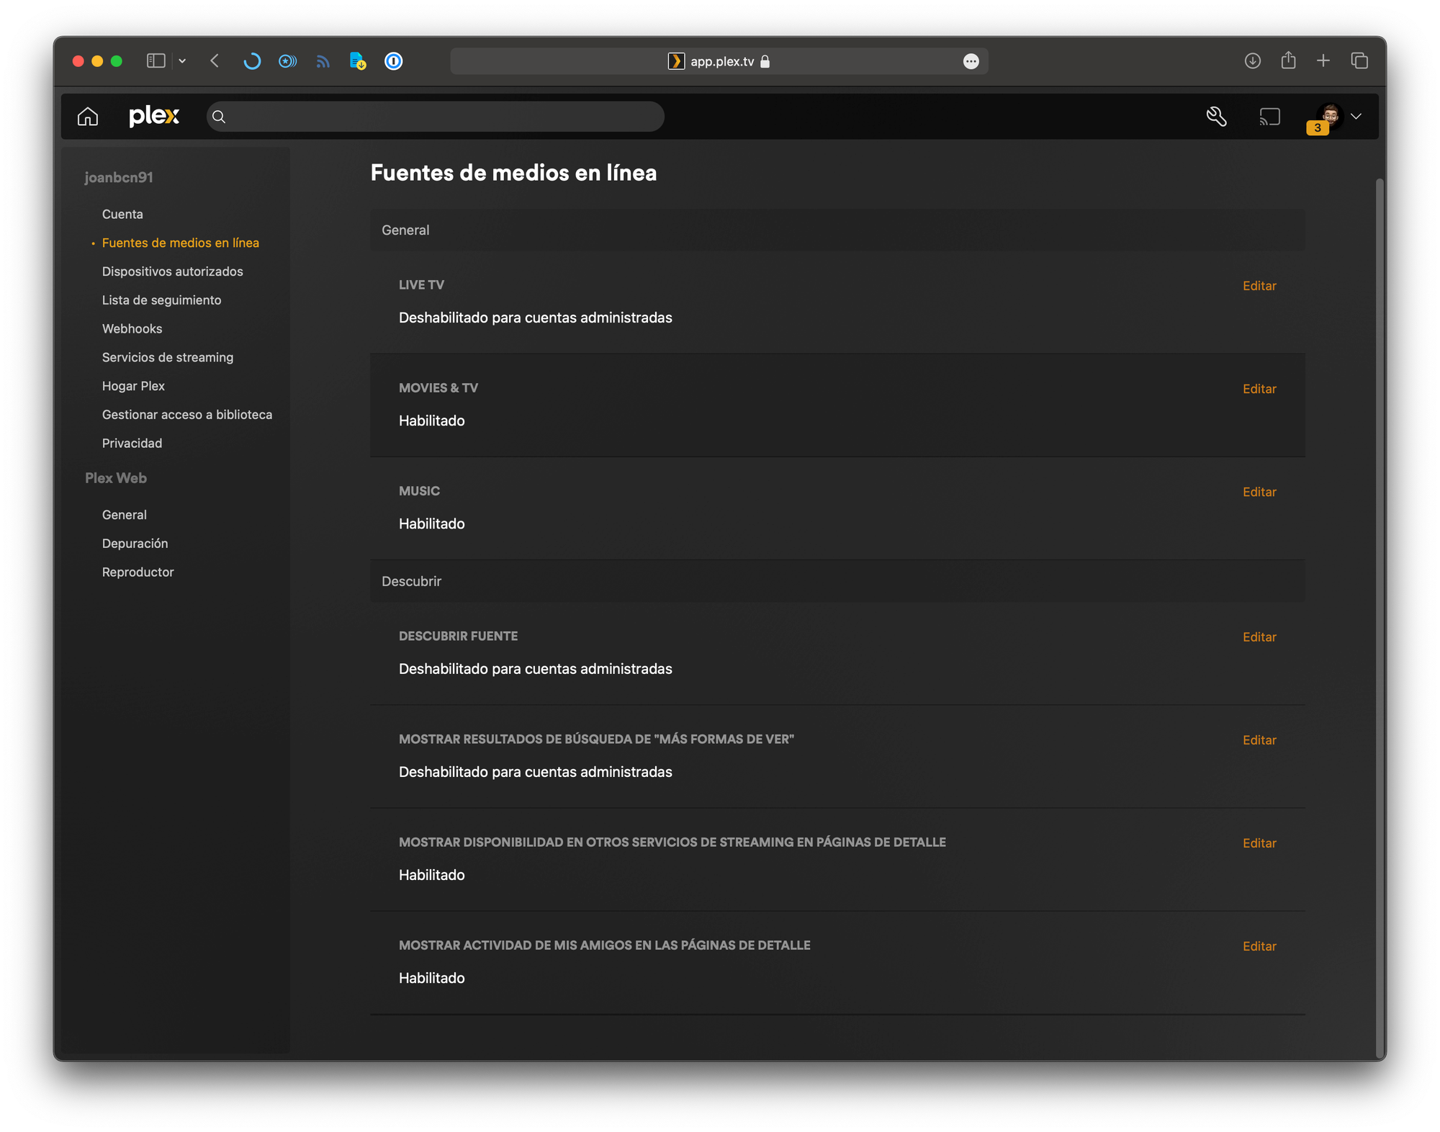The image size is (1440, 1132).
Task: Click the LIVE TV label
Action: pos(422,285)
